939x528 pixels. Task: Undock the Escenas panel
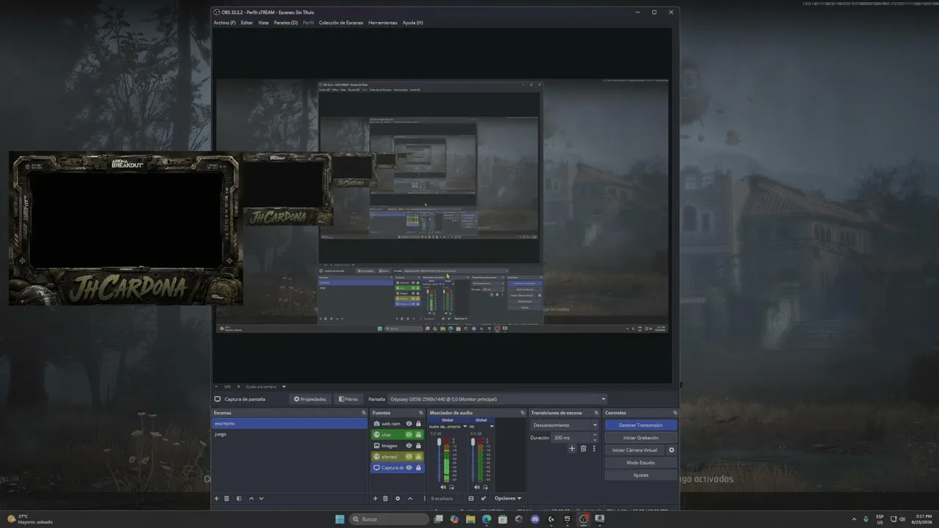[x=364, y=413]
